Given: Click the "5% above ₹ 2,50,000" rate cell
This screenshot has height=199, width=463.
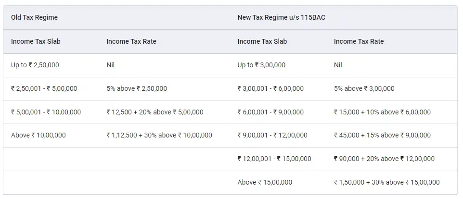Looking at the screenshot, I should (137, 88).
